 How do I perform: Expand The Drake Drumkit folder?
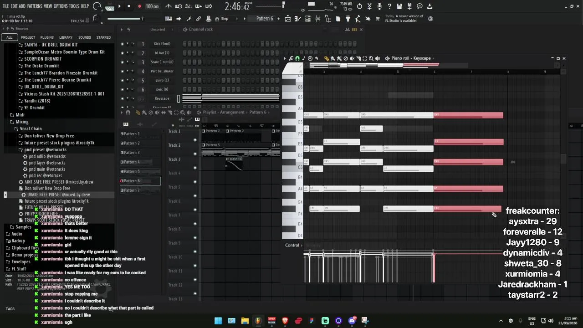[x=41, y=66]
